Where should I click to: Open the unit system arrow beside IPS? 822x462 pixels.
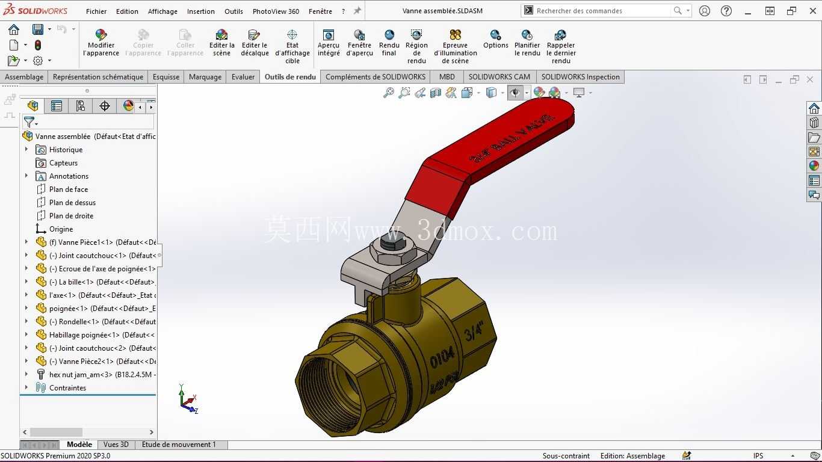[x=793, y=456]
